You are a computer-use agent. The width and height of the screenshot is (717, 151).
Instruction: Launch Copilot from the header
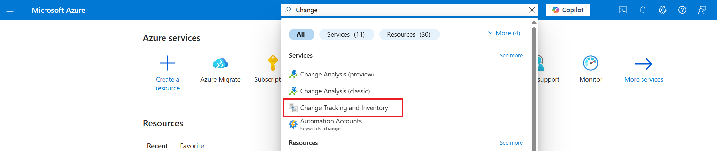point(568,10)
